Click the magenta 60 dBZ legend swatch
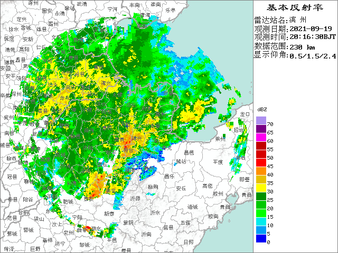The image size is (338, 253). [261, 138]
